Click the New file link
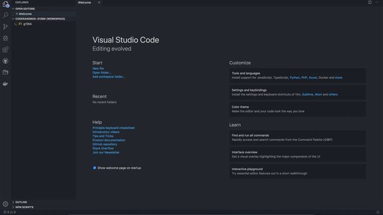 98,69
